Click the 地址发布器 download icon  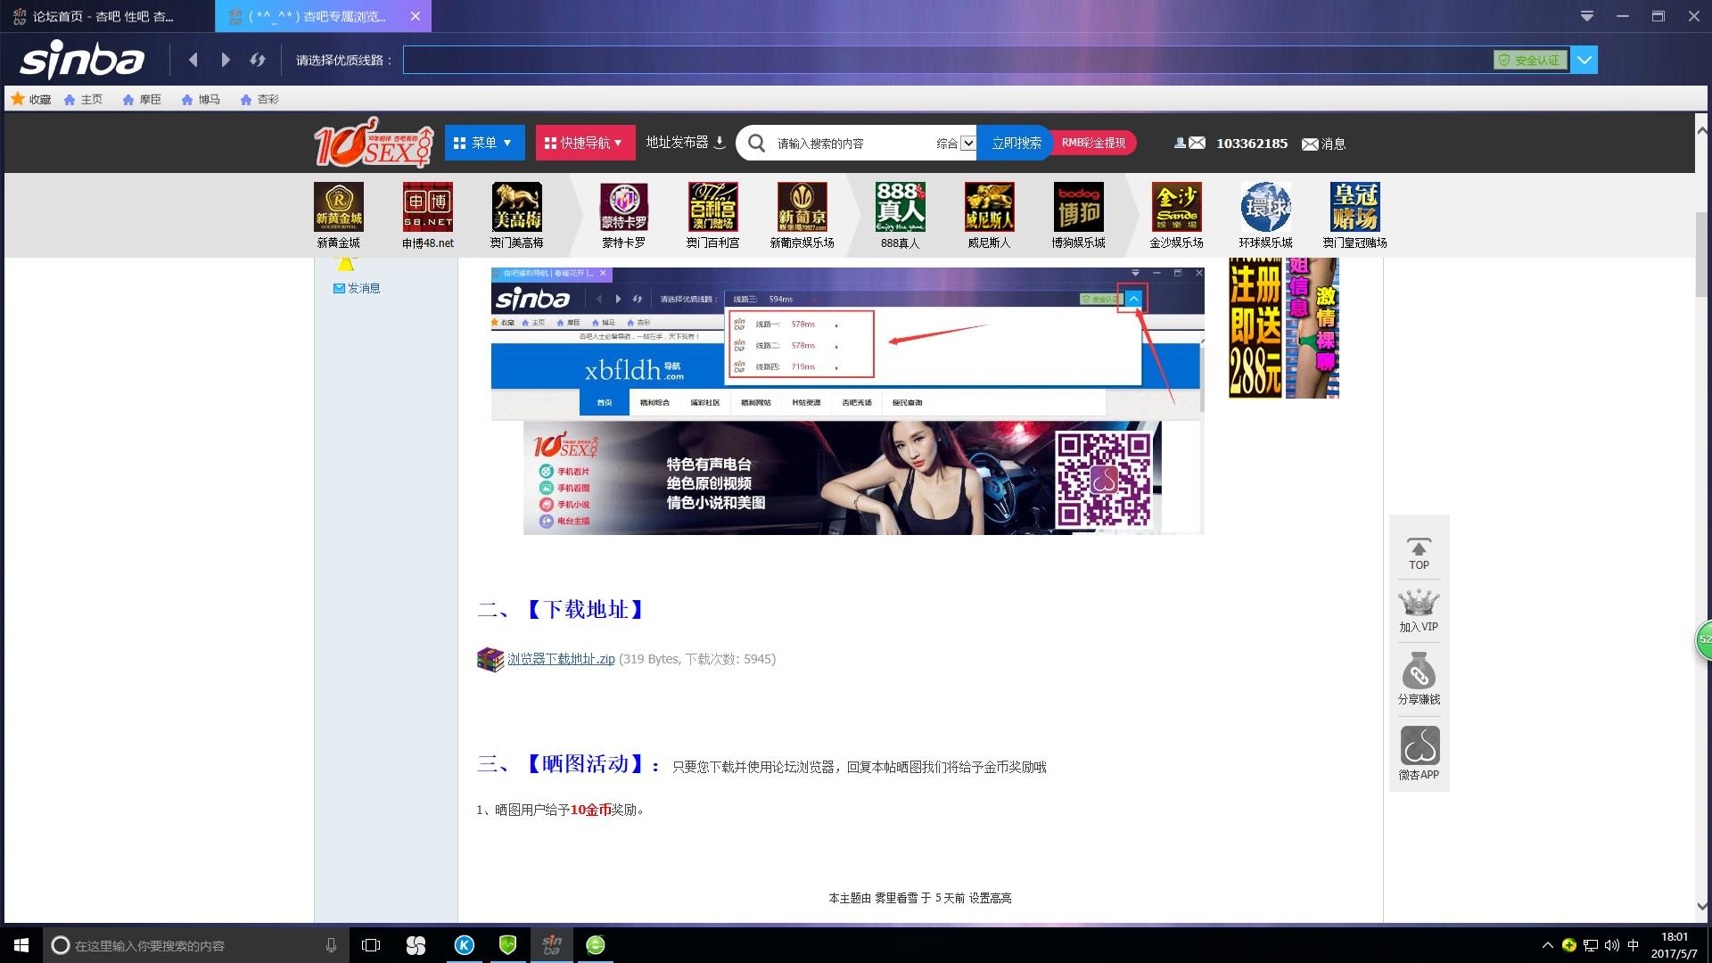[x=720, y=143]
